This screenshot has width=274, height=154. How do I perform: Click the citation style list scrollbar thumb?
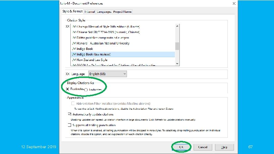coord(177,46)
